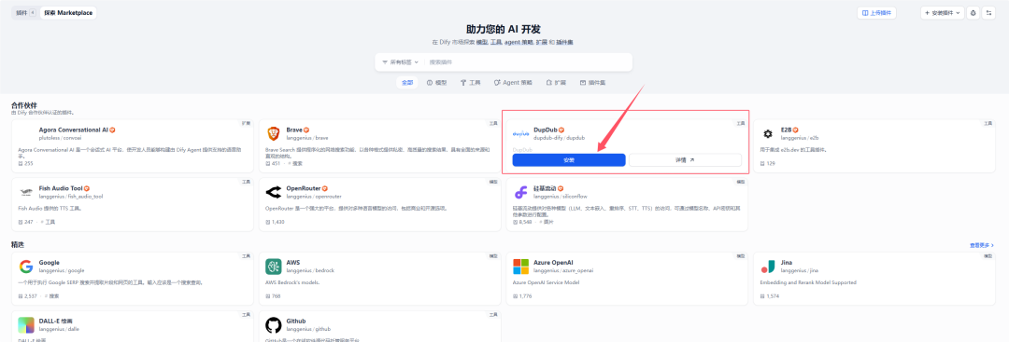This screenshot has width=1009, height=342.
Task: Select the 扩展 category filter
Action: click(556, 83)
